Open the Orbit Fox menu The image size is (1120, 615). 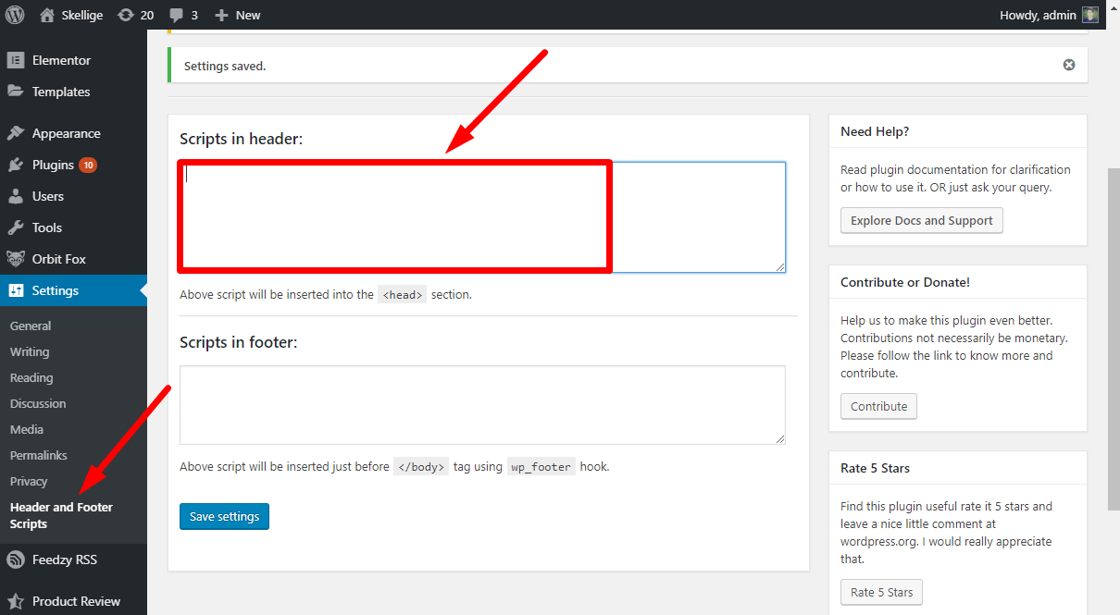point(58,259)
